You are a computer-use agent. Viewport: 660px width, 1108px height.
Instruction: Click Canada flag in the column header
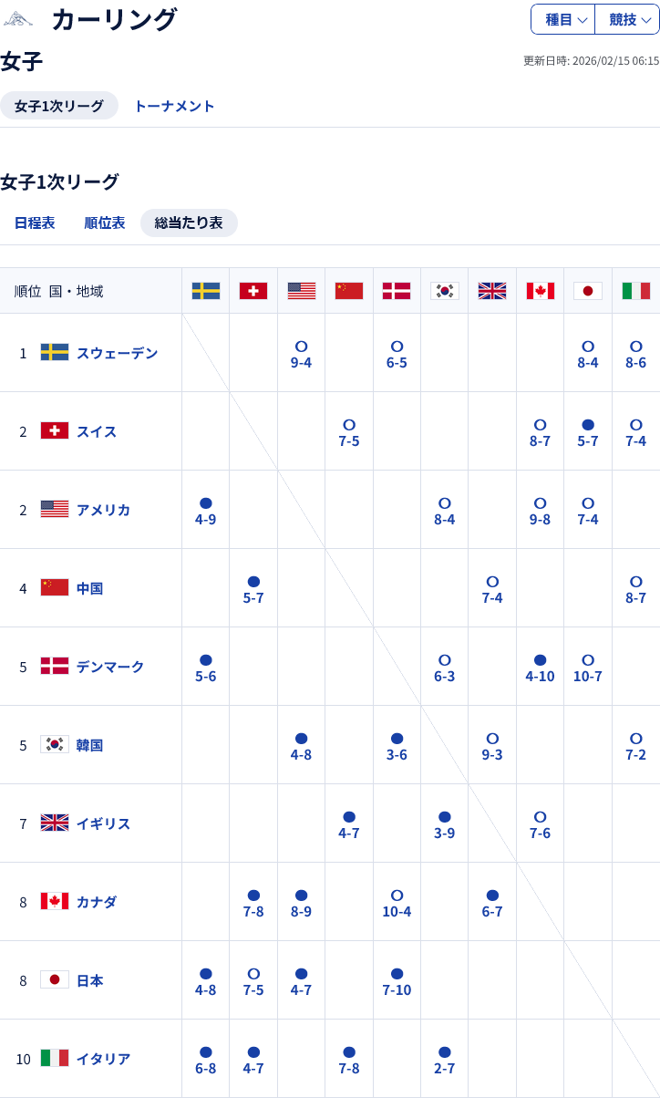click(541, 291)
